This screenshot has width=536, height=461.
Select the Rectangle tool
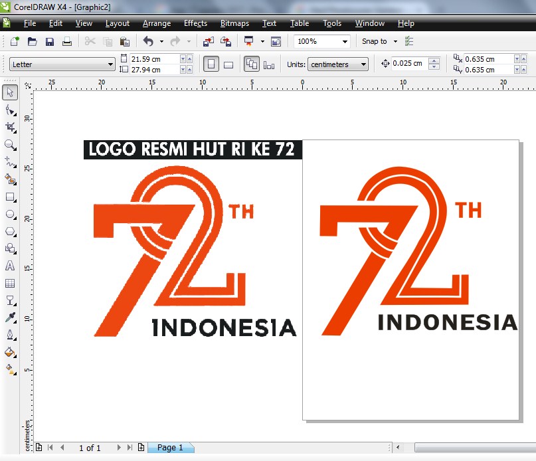click(10, 197)
